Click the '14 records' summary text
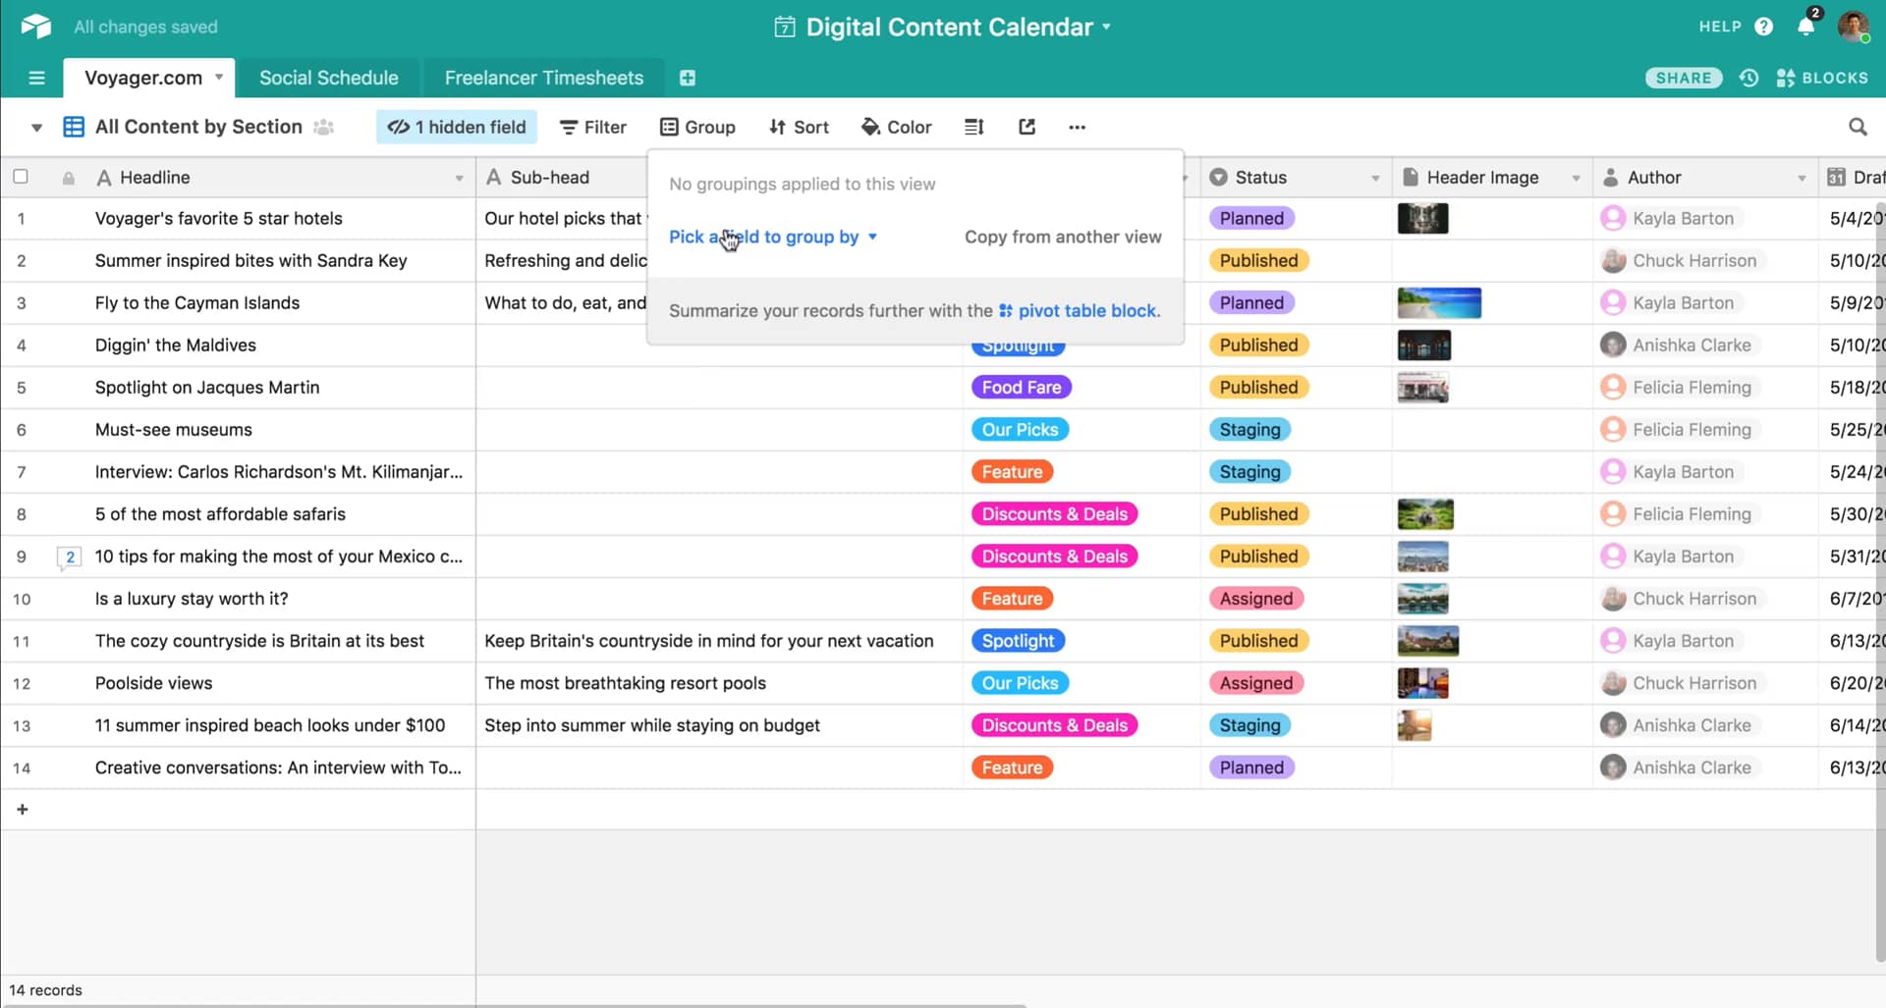The width and height of the screenshot is (1886, 1008). click(x=45, y=990)
